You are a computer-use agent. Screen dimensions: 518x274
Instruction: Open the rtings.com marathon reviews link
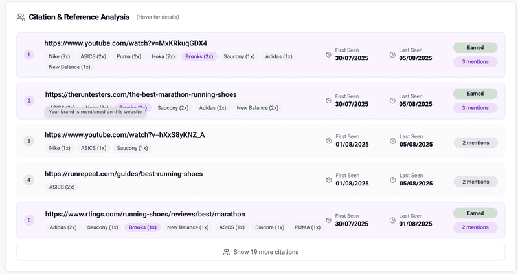(x=145, y=214)
